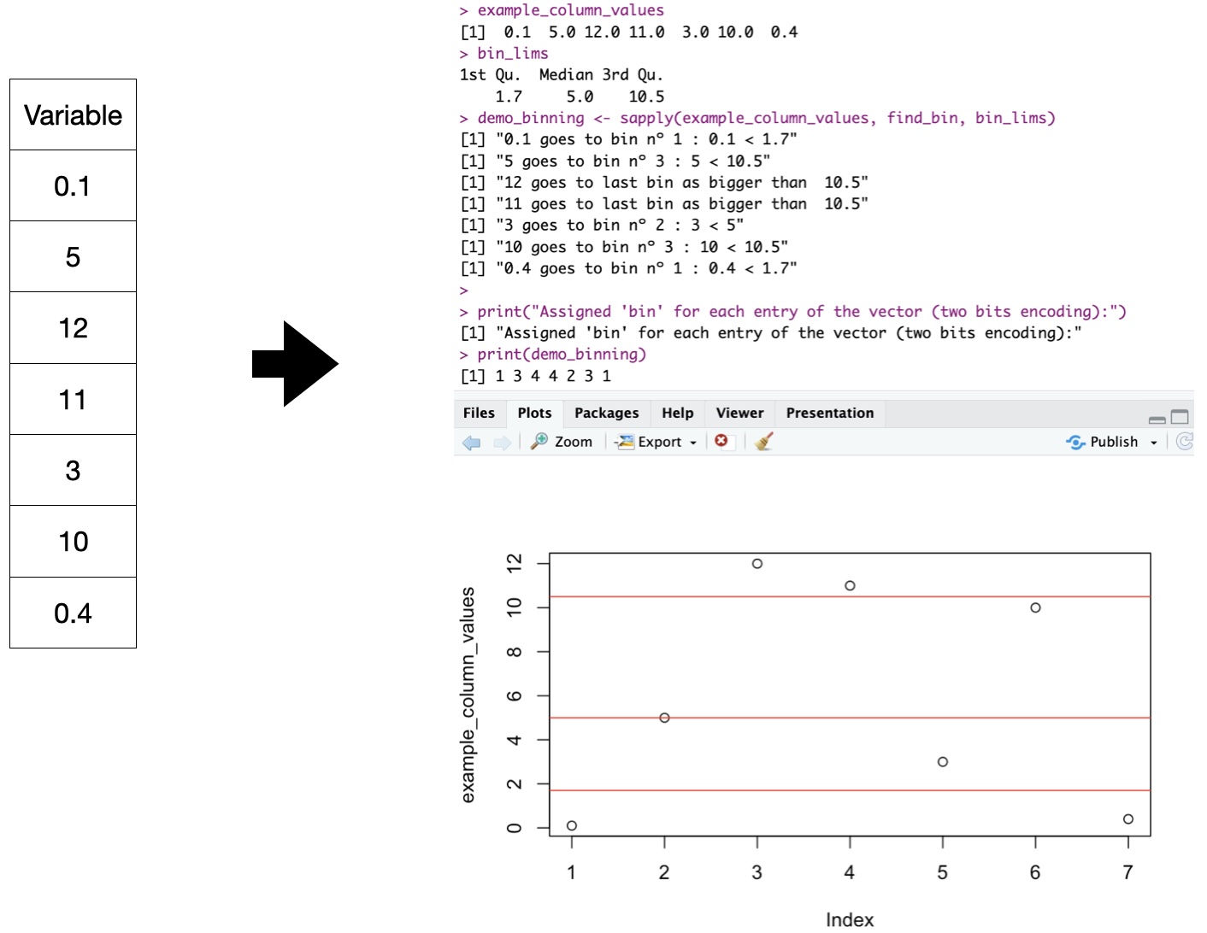Maximize the Plots pane
1207x933 pixels.
click(1180, 417)
